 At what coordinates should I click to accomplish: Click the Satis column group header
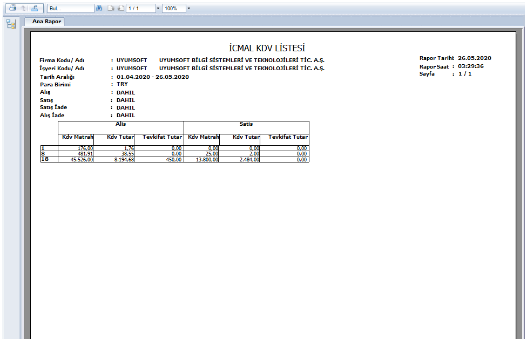click(x=246, y=124)
